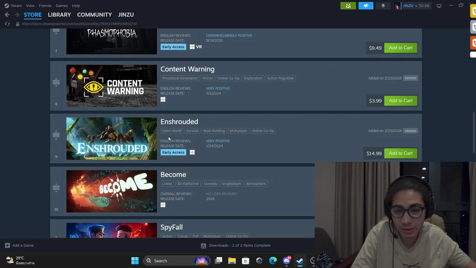
Task: Open the Steam friends group icon button
Action: click(x=348, y=6)
